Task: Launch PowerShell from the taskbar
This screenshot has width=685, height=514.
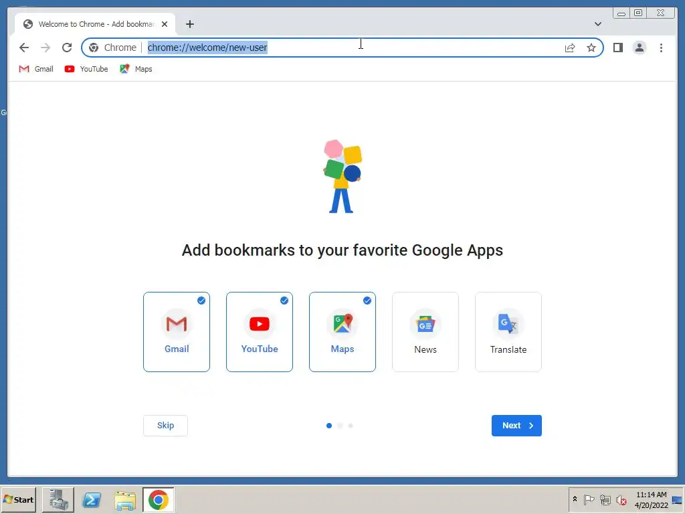Action: (92, 499)
